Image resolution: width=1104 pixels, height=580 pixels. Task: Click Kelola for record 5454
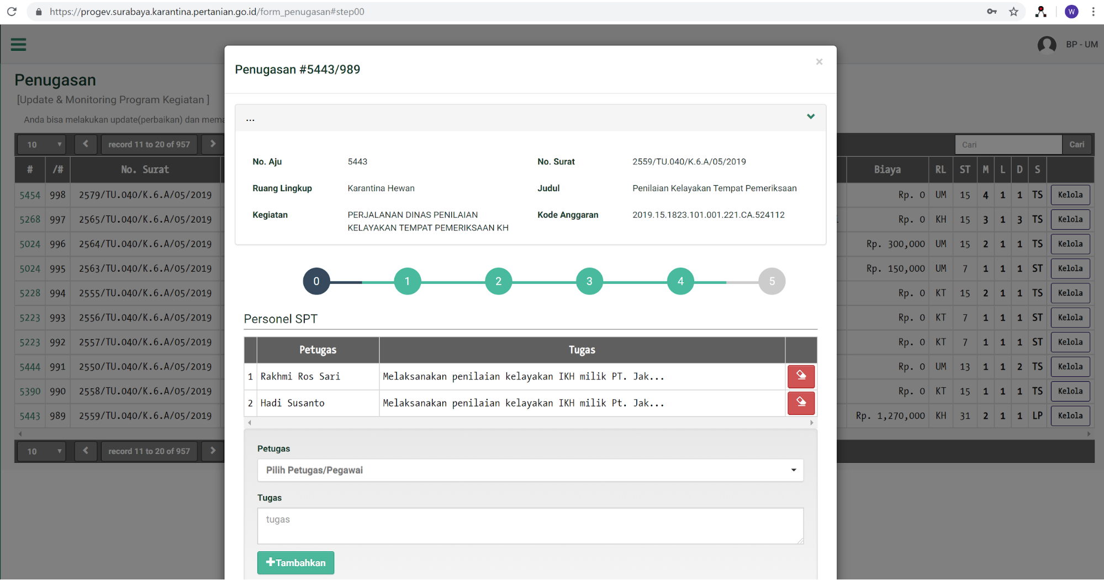click(x=1070, y=195)
